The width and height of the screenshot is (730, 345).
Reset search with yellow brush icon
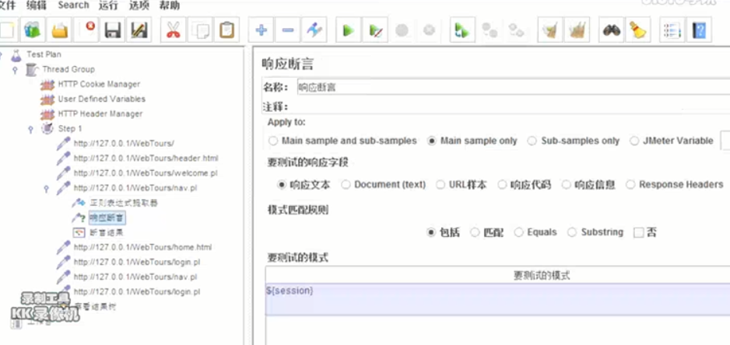click(637, 30)
